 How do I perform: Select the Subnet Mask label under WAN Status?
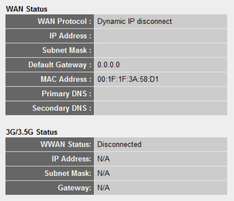(x=68, y=50)
